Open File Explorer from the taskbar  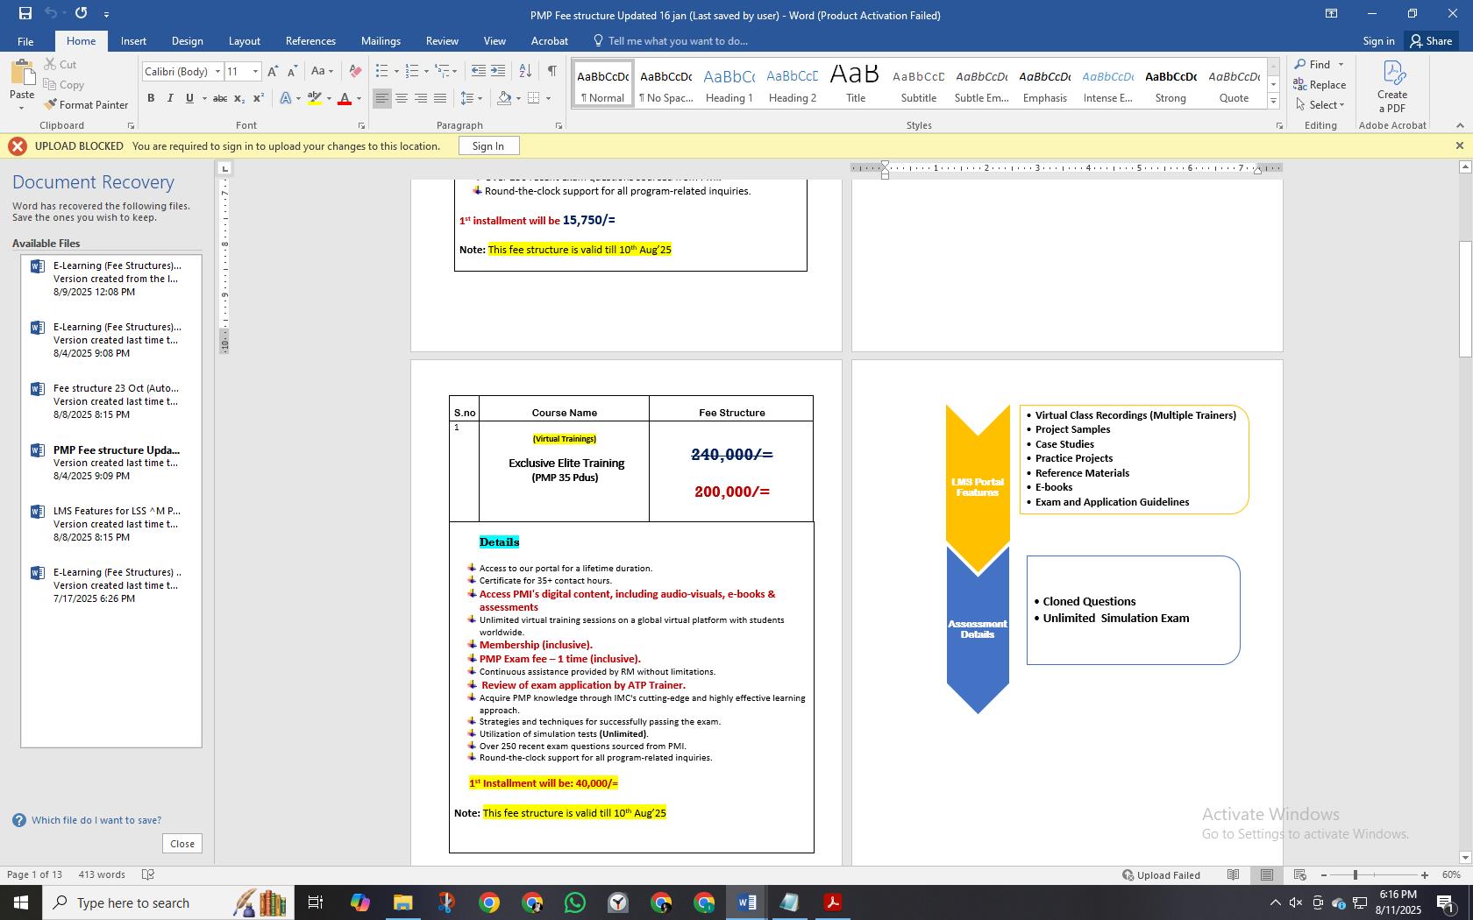click(402, 902)
